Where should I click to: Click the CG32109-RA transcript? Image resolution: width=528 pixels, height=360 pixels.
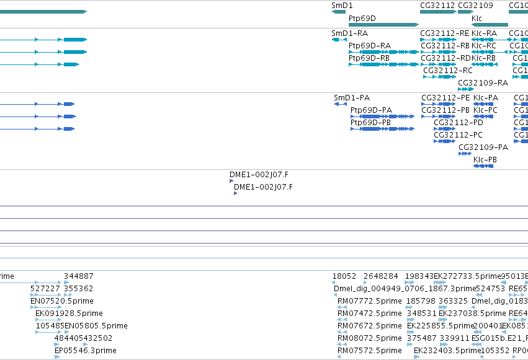pyautogui.click(x=466, y=89)
